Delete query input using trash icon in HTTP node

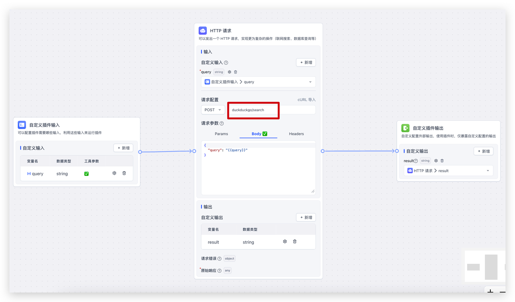tap(236, 72)
